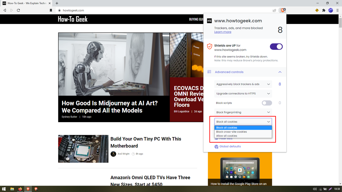The image size is (342, 192).
Task: Enable the Block scripts toggle
Action: (x=267, y=103)
